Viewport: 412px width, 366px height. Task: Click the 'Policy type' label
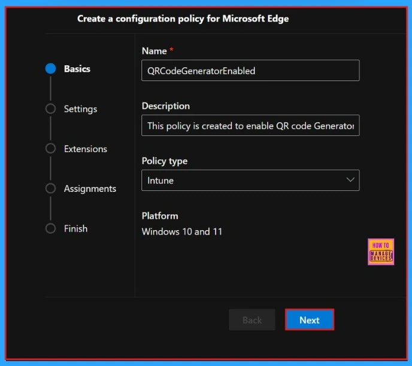[x=165, y=161]
